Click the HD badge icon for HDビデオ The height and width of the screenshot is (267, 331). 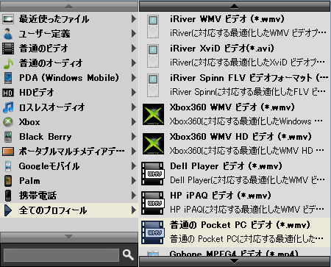pos(8,93)
